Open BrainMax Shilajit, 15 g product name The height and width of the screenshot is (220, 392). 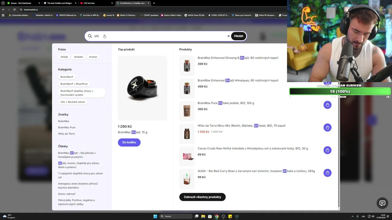133,132
